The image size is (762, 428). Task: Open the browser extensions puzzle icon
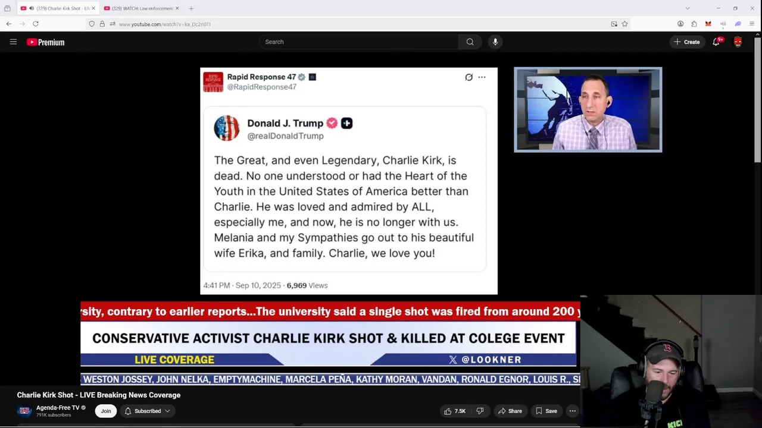694,24
